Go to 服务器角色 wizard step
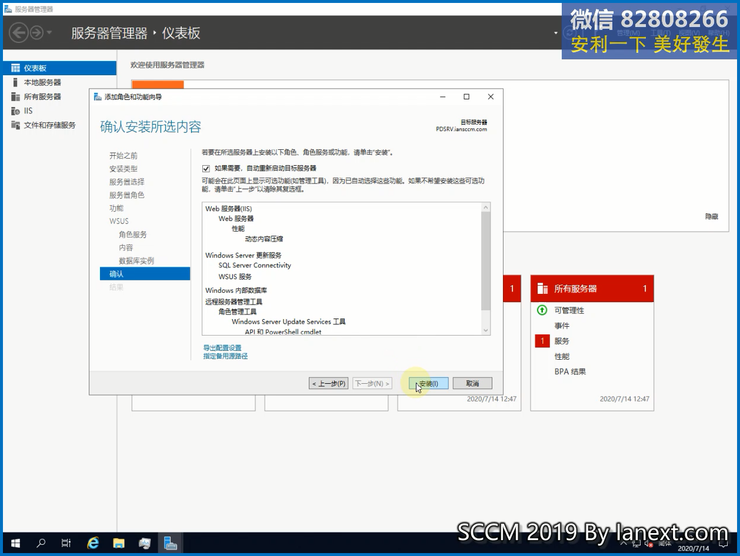Image resolution: width=740 pixels, height=556 pixels. 126,195
